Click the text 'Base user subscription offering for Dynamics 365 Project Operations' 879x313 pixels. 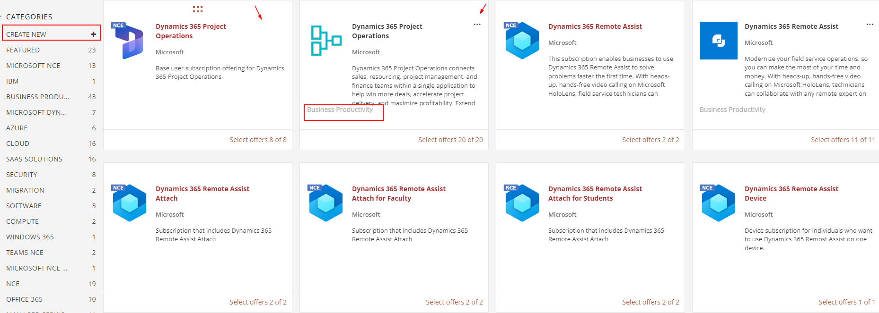tap(220, 72)
